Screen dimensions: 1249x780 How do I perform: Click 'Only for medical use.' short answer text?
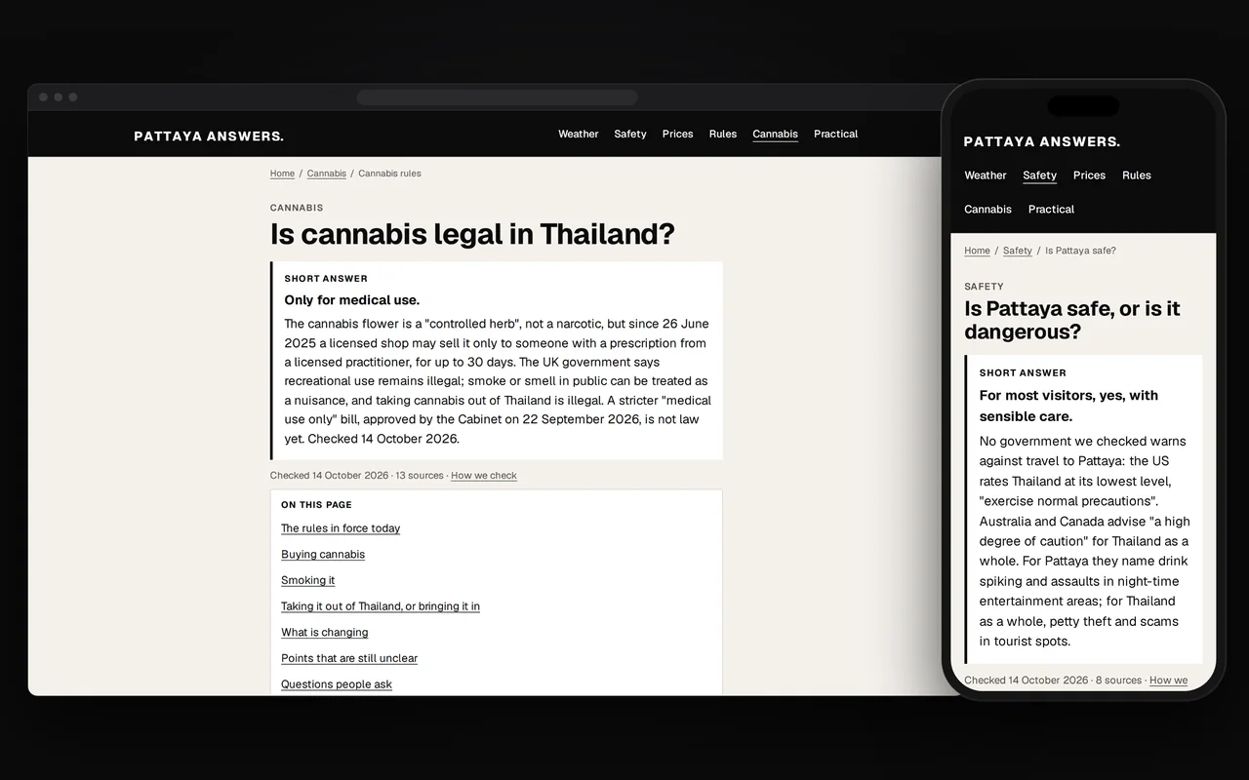coord(352,300)
